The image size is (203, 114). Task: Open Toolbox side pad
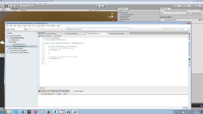click(189, 36)
